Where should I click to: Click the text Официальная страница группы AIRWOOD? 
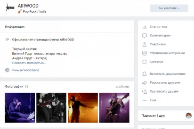[x=43, y=40]
